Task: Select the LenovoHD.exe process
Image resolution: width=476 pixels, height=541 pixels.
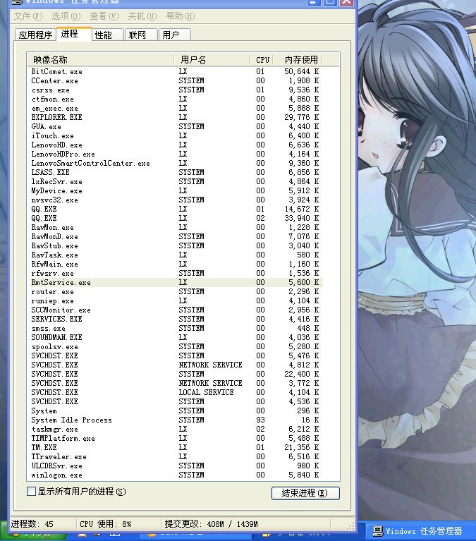Action: click(175, 145)
